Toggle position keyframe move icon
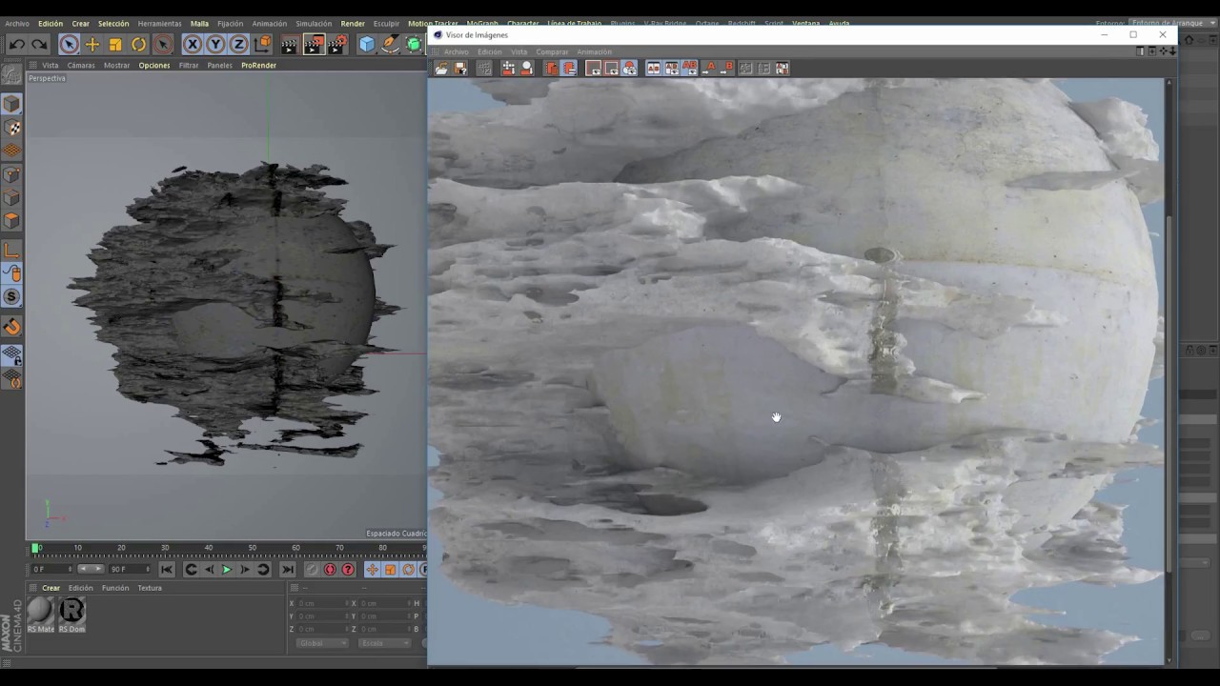Viewport: 1220px width, 686px height. (372, 570)
